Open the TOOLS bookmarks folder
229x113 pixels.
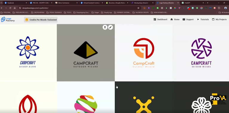tap(68, 12)
